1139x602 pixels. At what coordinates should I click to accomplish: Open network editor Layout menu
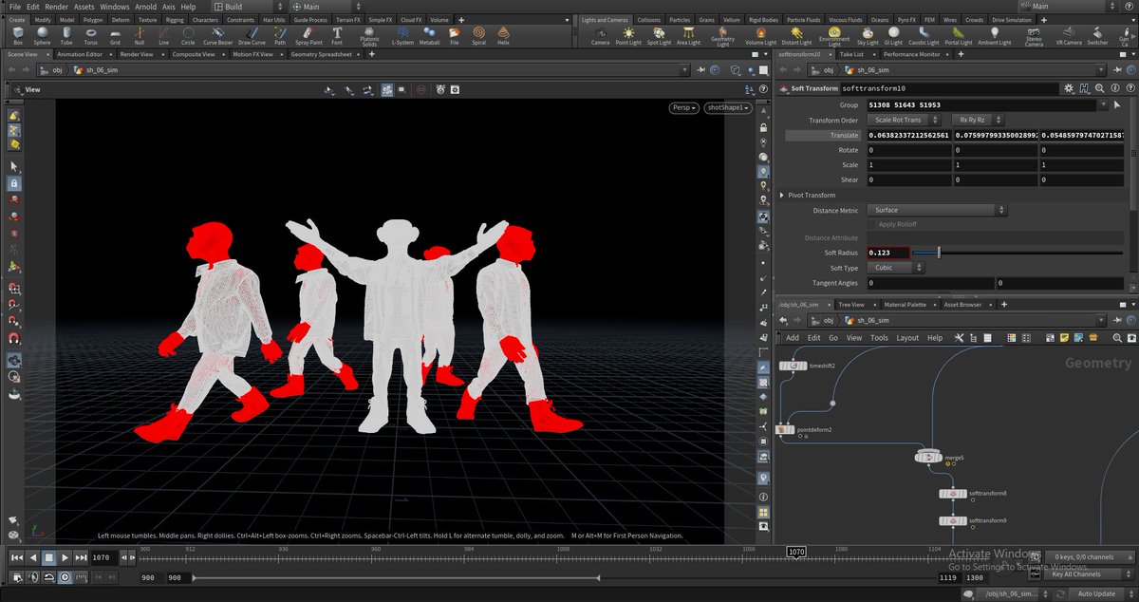(907, 338)
